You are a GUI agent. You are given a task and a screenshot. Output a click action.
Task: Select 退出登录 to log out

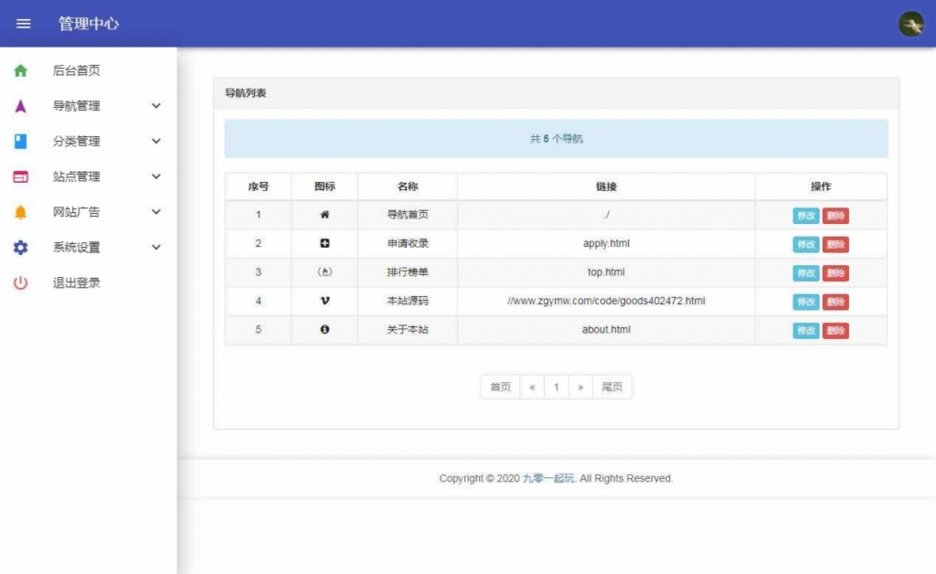point(89,282)
